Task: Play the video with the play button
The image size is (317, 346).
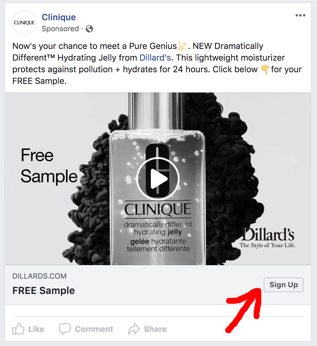Action: pyautogui.click(x=158, y=179)
